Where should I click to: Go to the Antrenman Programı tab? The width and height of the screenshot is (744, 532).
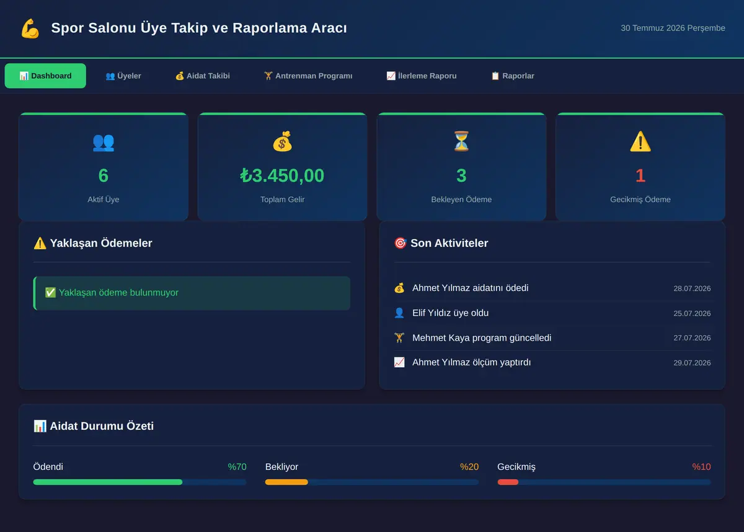click(308, 76)
